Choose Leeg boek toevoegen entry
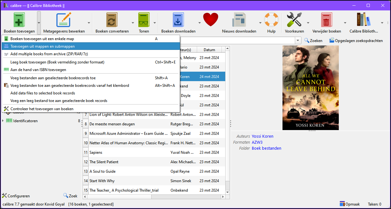 pyautogui.click(x=91, y=62)
